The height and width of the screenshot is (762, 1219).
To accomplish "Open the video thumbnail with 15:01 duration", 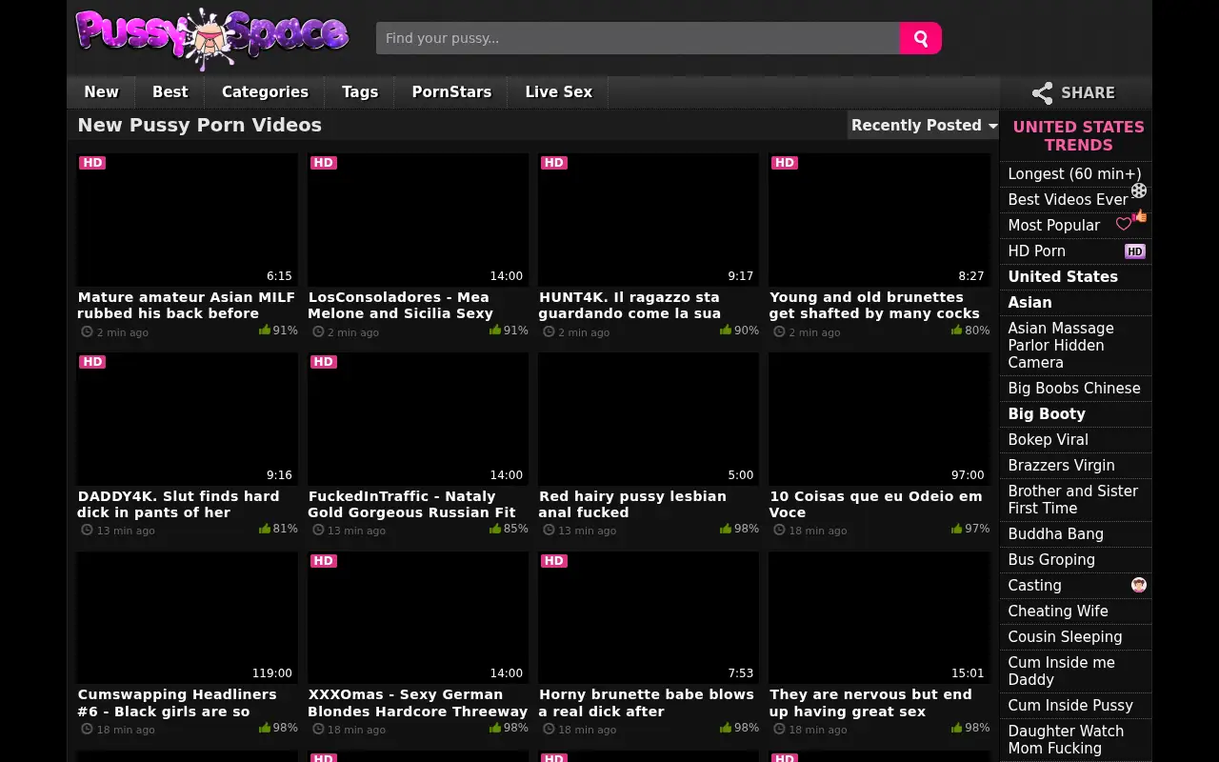I will [x=879, y=618].
